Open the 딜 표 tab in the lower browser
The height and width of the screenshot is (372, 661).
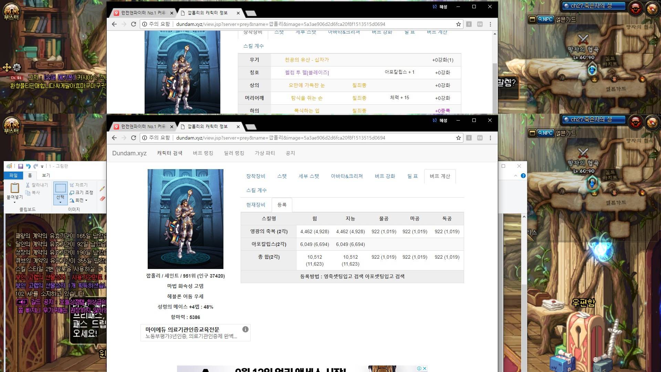412,176
